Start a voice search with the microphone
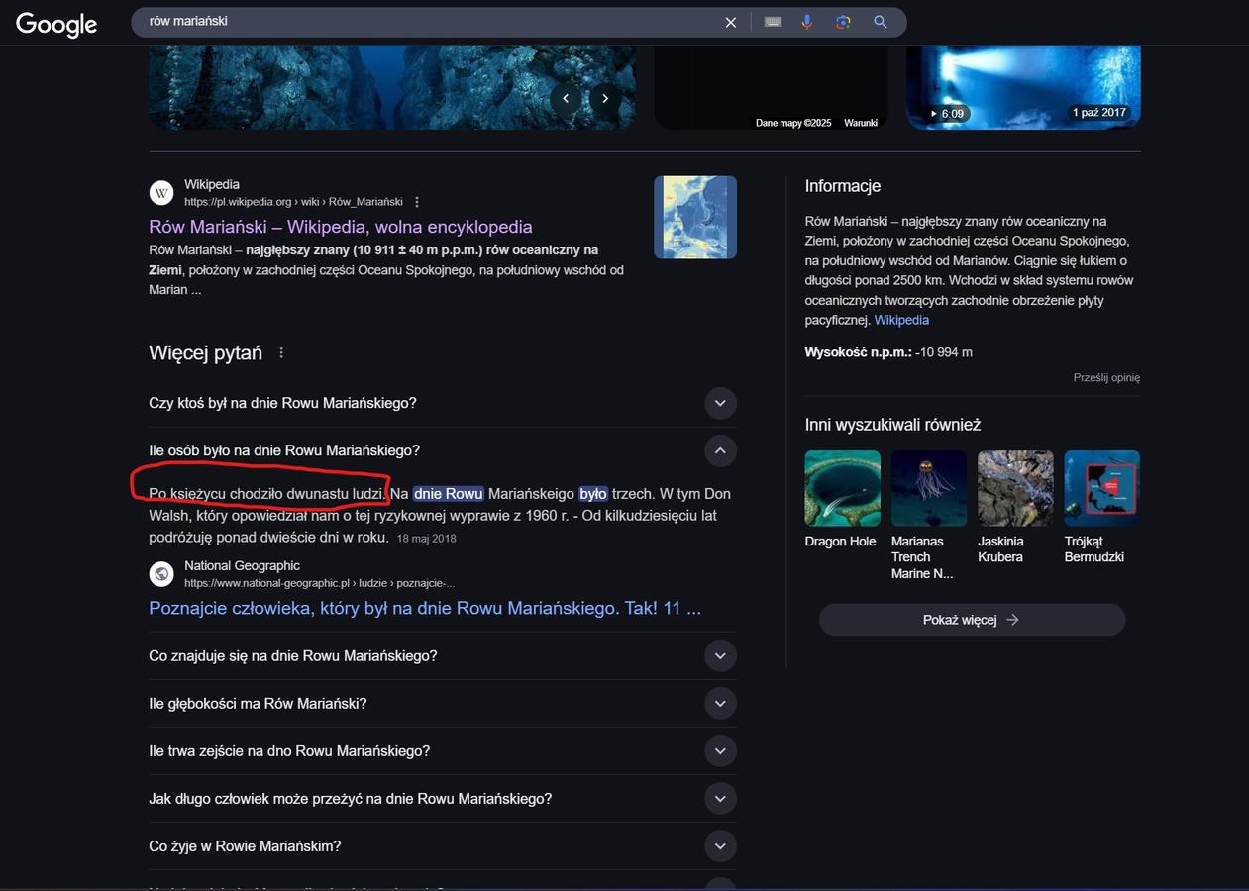Viewport: 1249px width, 891px height. click(x=807, y=22)
